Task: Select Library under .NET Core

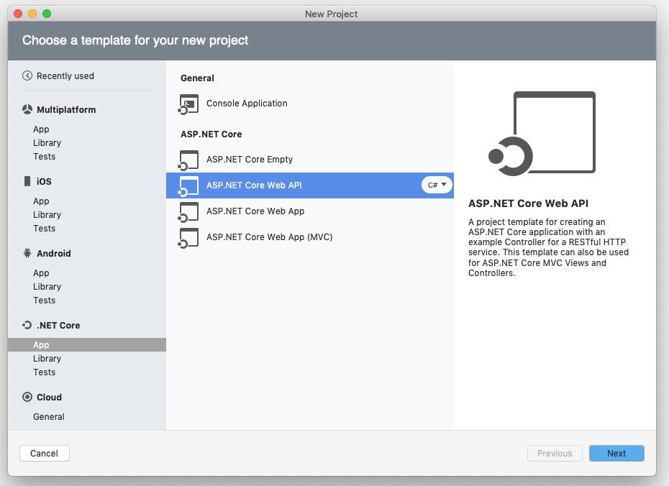Action: [47, 359]
